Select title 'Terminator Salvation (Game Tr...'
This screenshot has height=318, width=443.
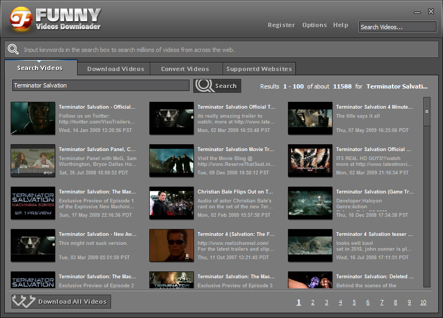point(374,192)
